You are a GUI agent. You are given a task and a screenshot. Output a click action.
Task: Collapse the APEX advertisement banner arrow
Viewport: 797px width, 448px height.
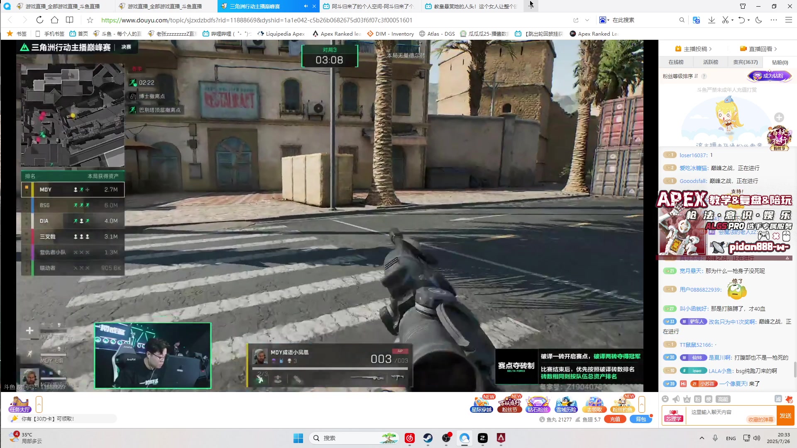[787, 258]
